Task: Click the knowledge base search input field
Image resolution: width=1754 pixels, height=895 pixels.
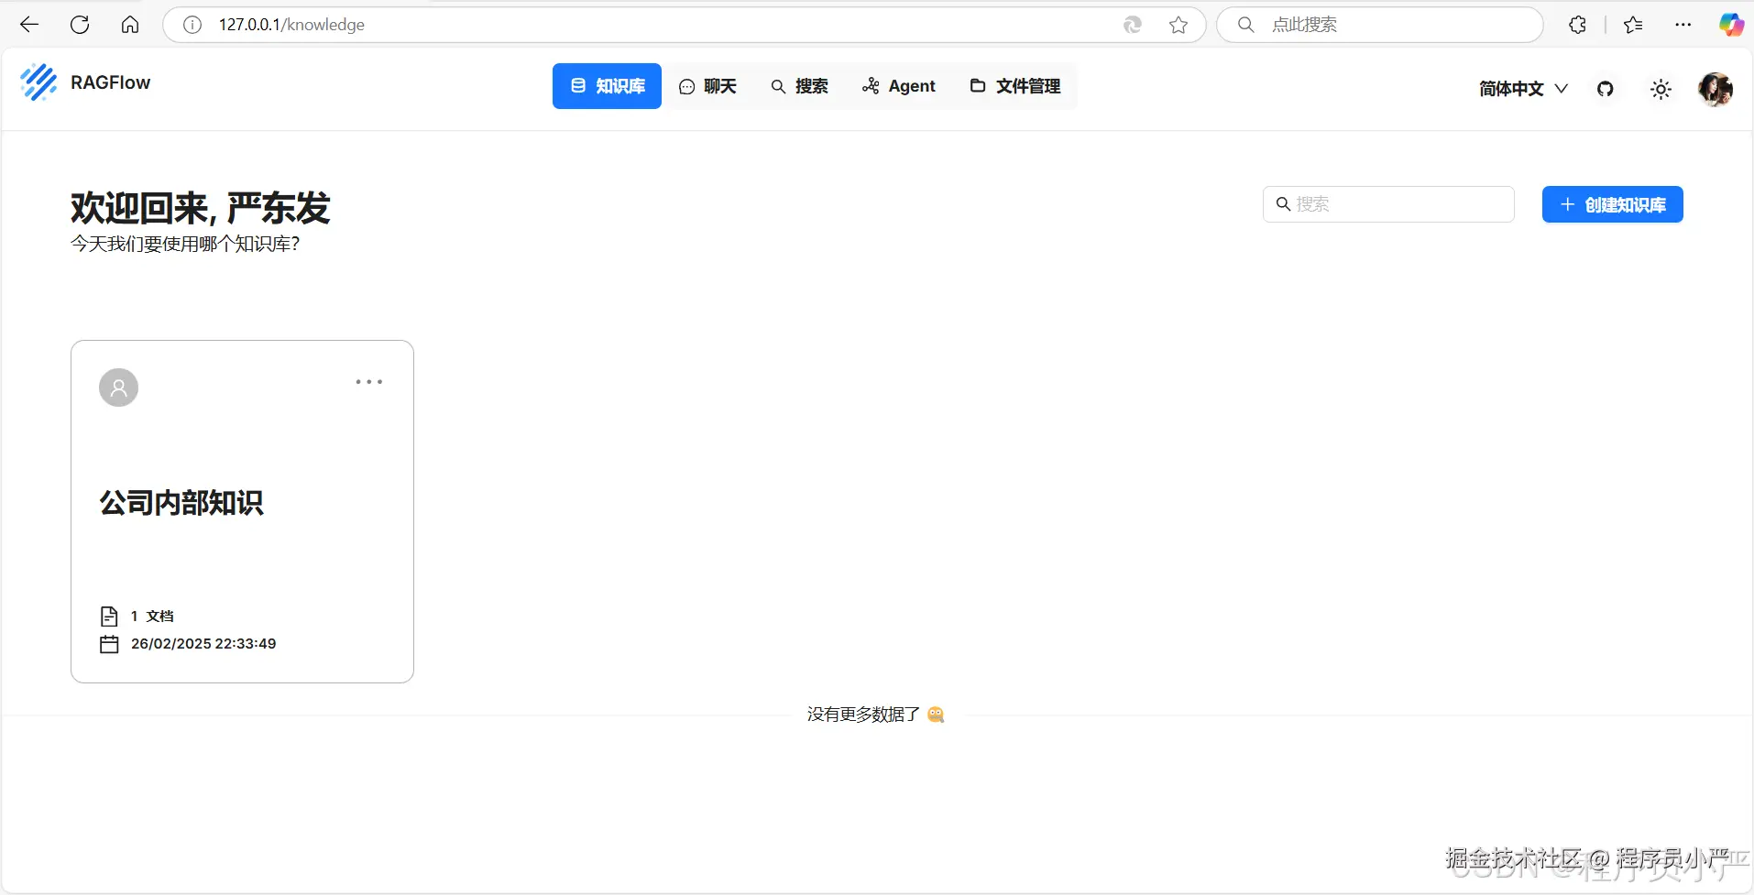Action: click(x=1387, y=204)
